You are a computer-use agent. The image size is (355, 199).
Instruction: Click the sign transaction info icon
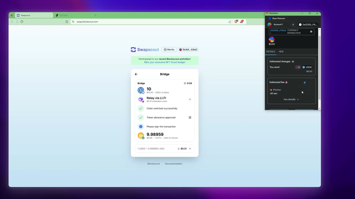click(x=141, y=127)
